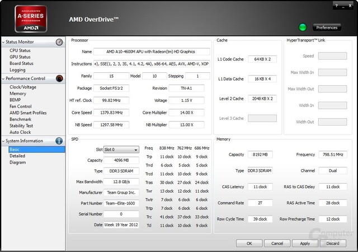This screenshot has height=252, width=358.
Task: Click the Row Cycle Time field
Action: click(260, 219)
